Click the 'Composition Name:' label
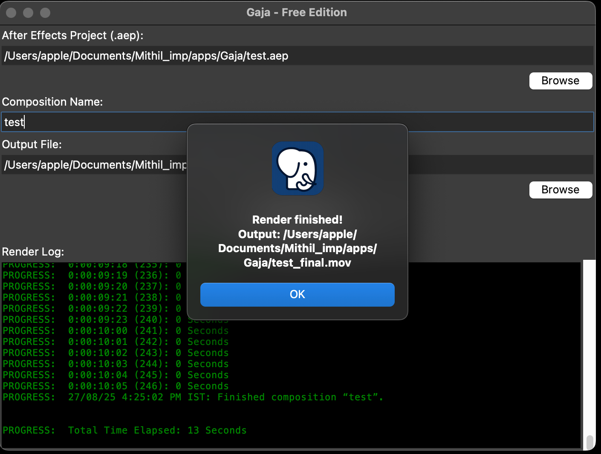Image resolution: width=601 pixels, height=454 pixels. pos(52,102)
